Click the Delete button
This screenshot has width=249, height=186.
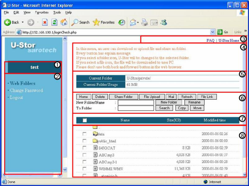pos(100,97)
